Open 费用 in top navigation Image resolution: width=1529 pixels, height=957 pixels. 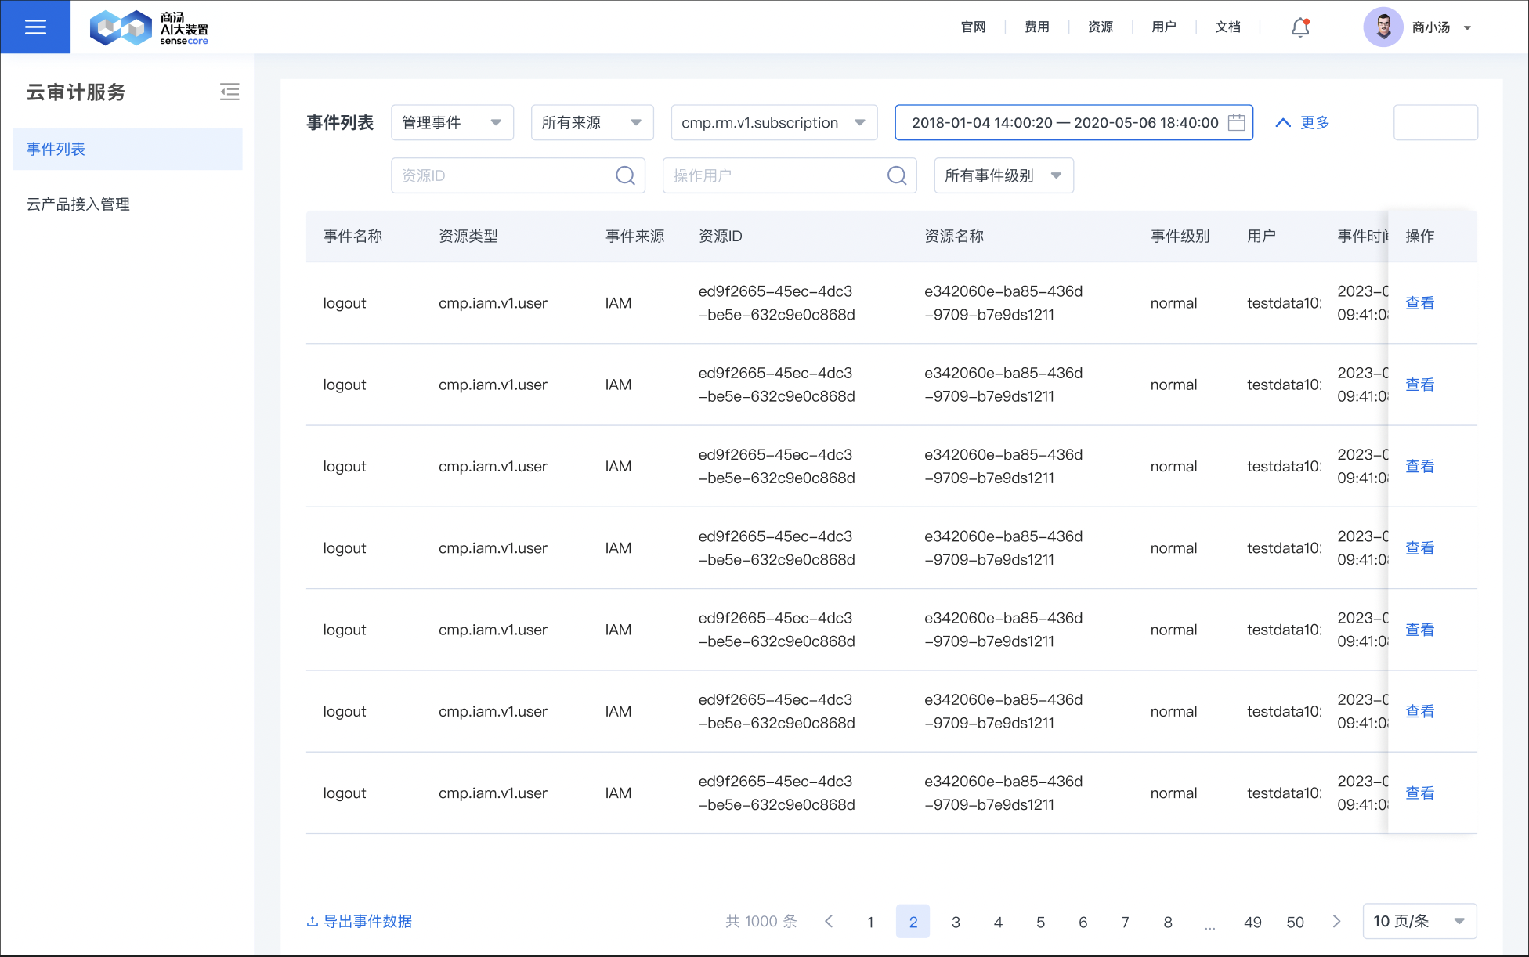[x=1037, y=27]
